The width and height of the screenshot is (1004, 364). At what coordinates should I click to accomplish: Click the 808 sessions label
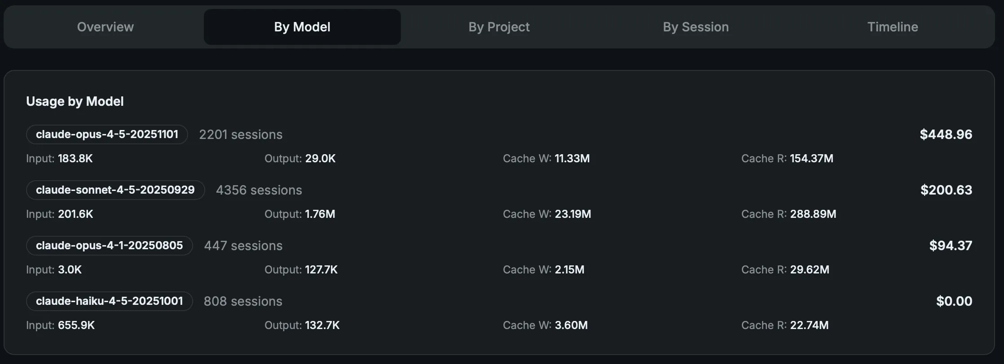click(x=243, y=301)
